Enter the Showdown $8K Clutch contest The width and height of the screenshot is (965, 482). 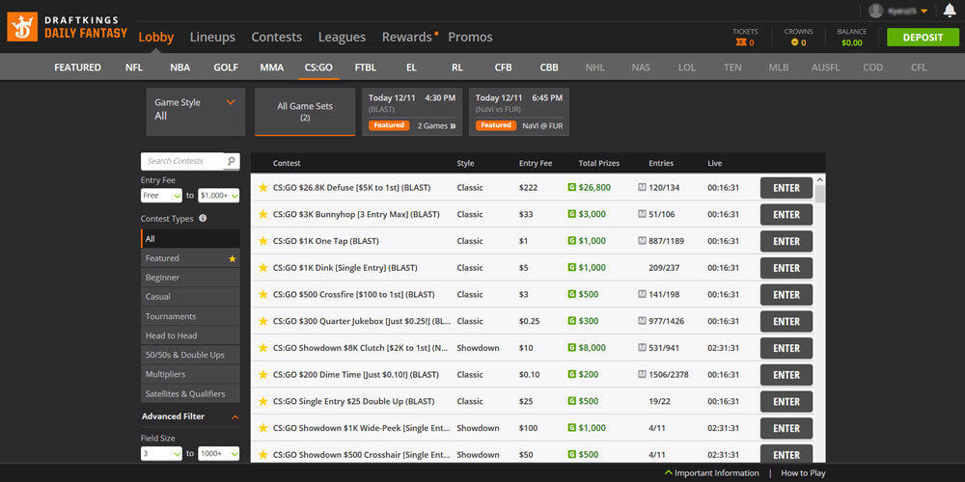click(x=786, y=348)
